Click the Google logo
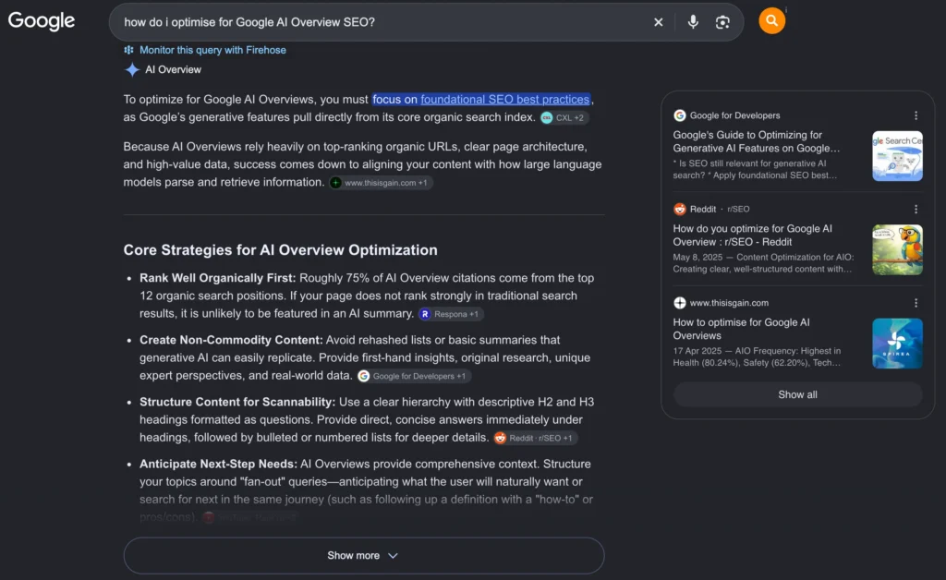946x580 pixels. tap(41, 21)
